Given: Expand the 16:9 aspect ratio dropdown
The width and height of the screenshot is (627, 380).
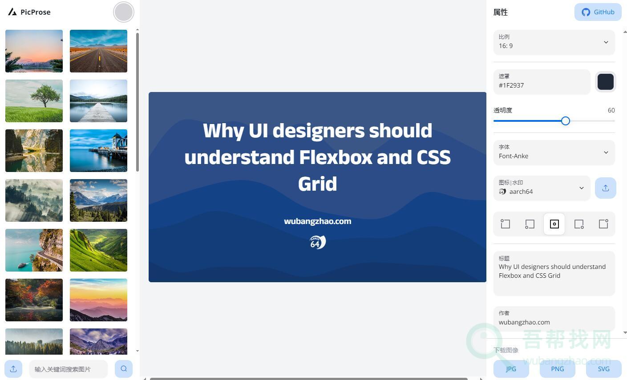Looking at the screenshot, I should point(554,42).
